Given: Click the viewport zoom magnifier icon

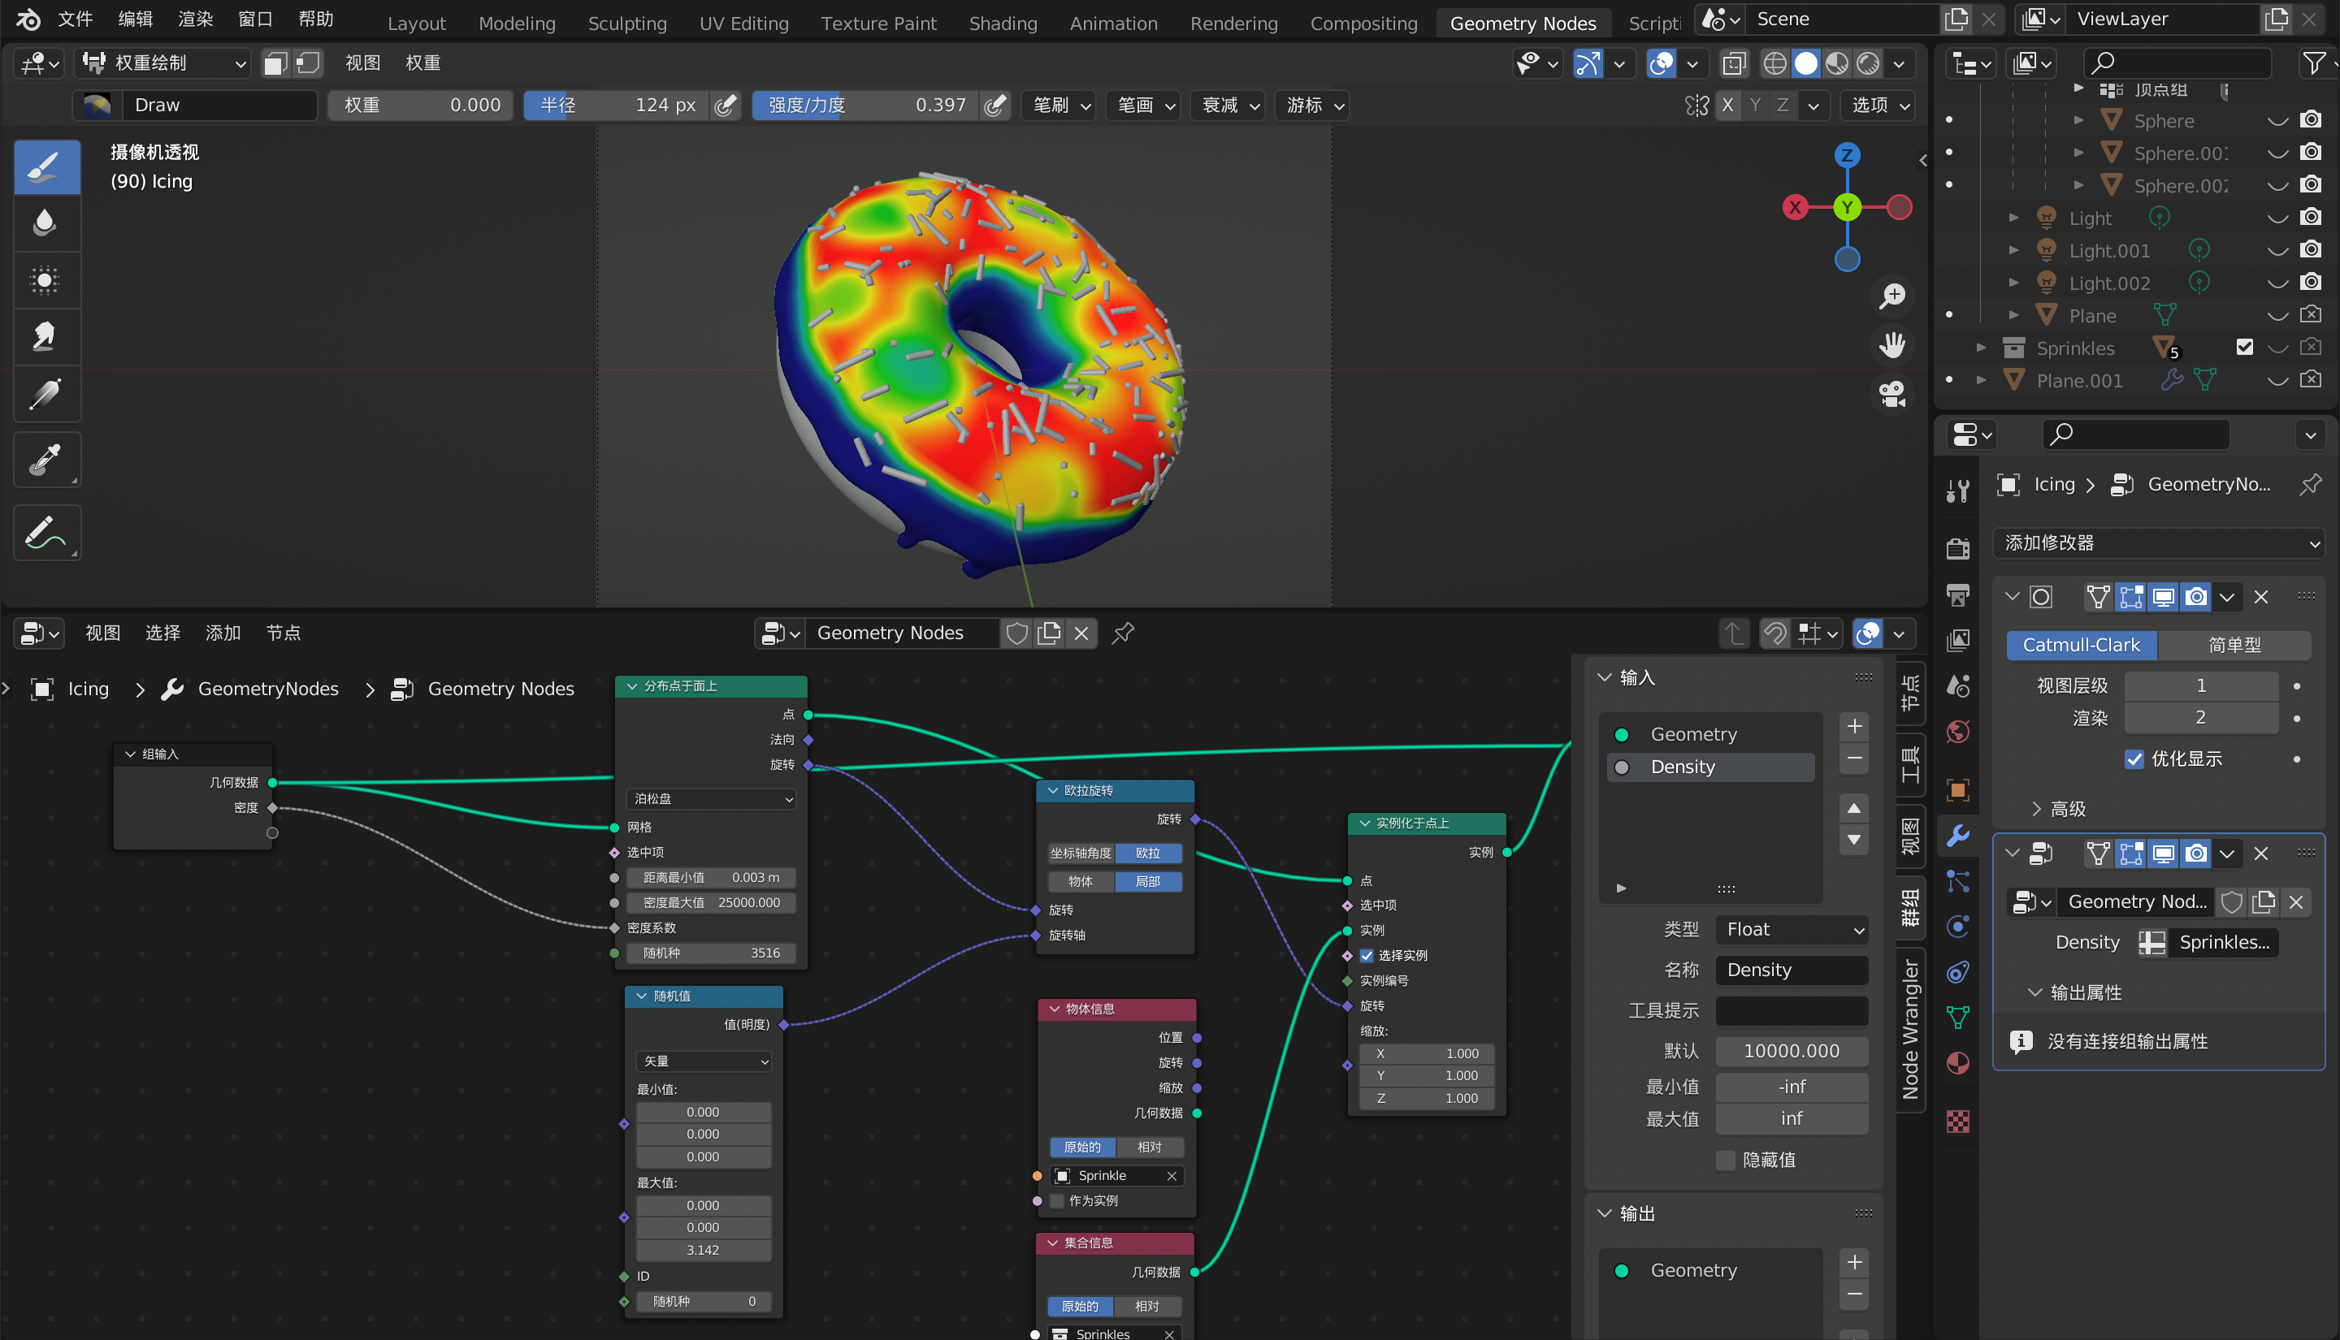Looking at the screenshot, I should pos(1891,296).
